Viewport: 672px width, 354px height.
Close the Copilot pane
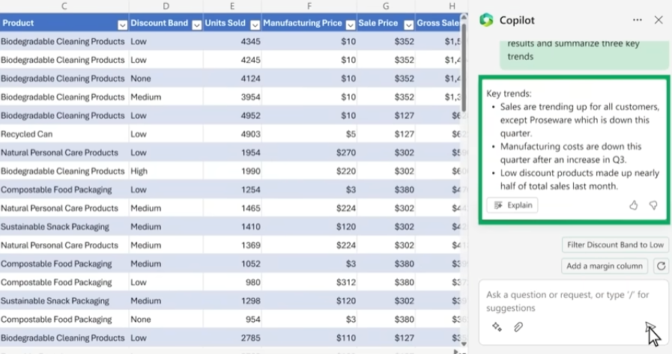tap(659, 20)
